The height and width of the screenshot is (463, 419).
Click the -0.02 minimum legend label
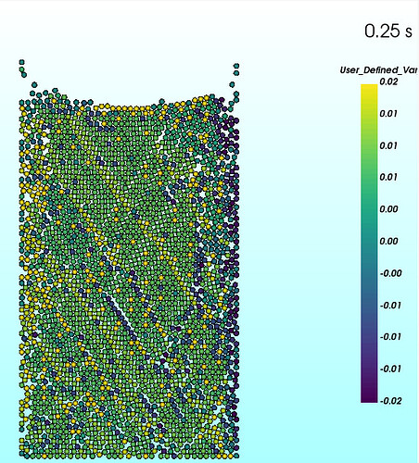tap(390, 401)
